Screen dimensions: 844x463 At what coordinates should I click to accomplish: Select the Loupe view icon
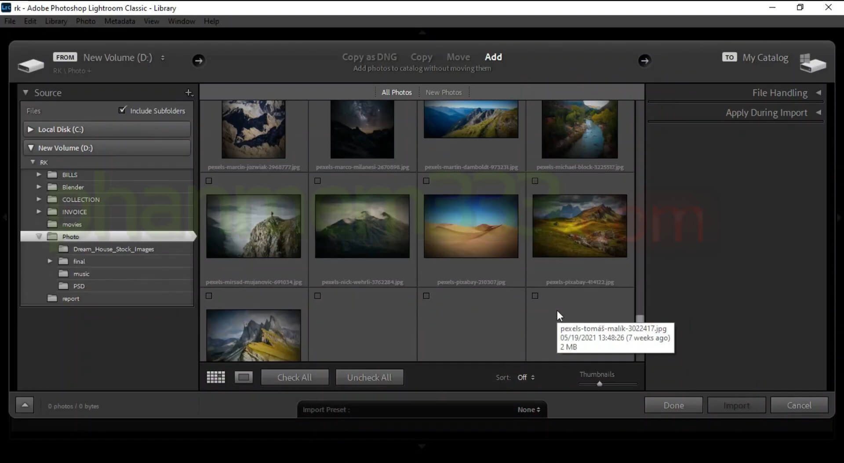(x=243, y=377)
